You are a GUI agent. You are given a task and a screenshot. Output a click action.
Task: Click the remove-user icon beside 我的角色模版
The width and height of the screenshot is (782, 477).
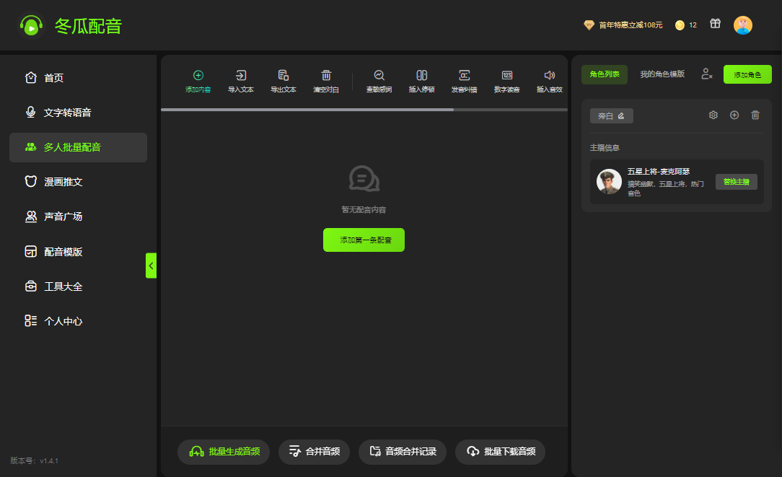[707, 74]
